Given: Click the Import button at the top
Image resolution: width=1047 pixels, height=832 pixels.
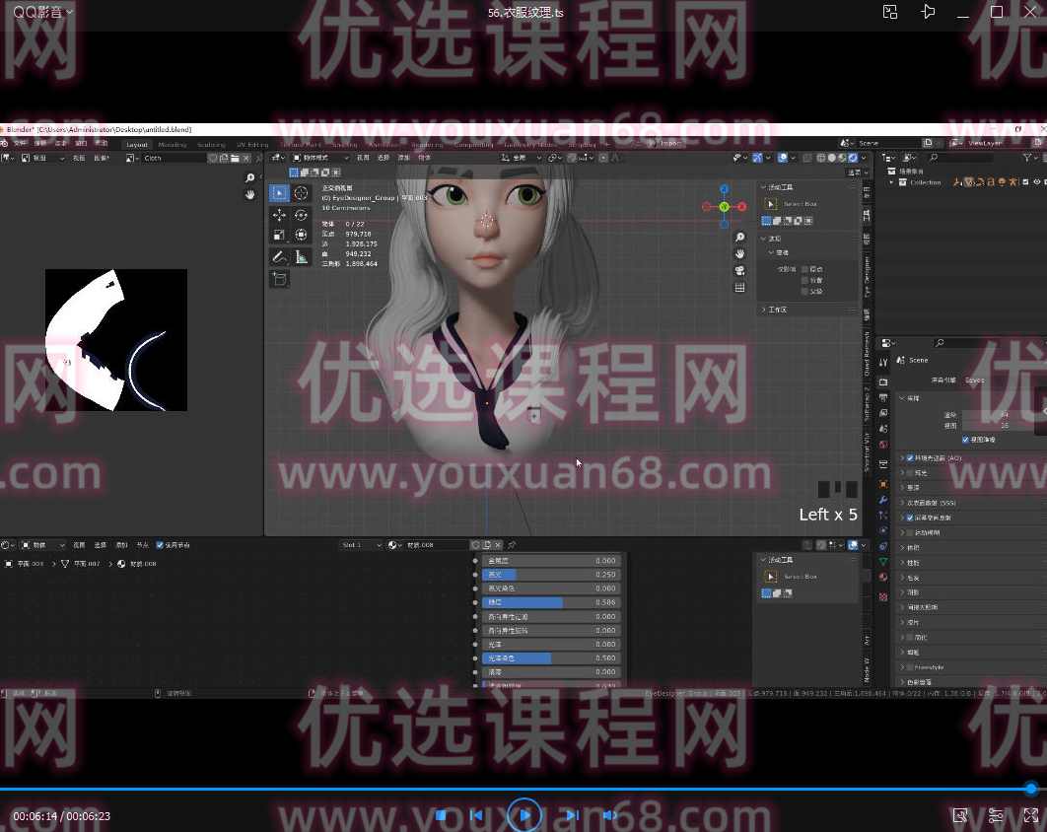Looking at the screenshot, I should click(669, 142).
